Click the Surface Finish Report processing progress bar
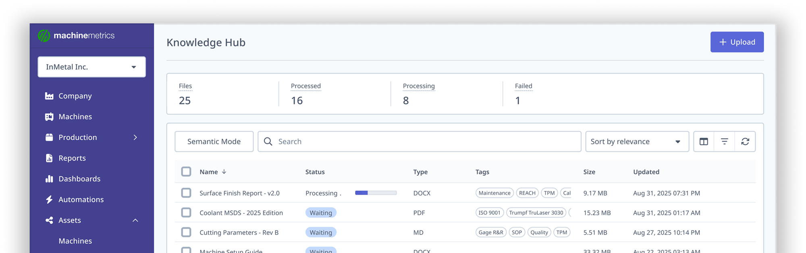806x253 pixels. pyautogui.click(x=376, y=193)
